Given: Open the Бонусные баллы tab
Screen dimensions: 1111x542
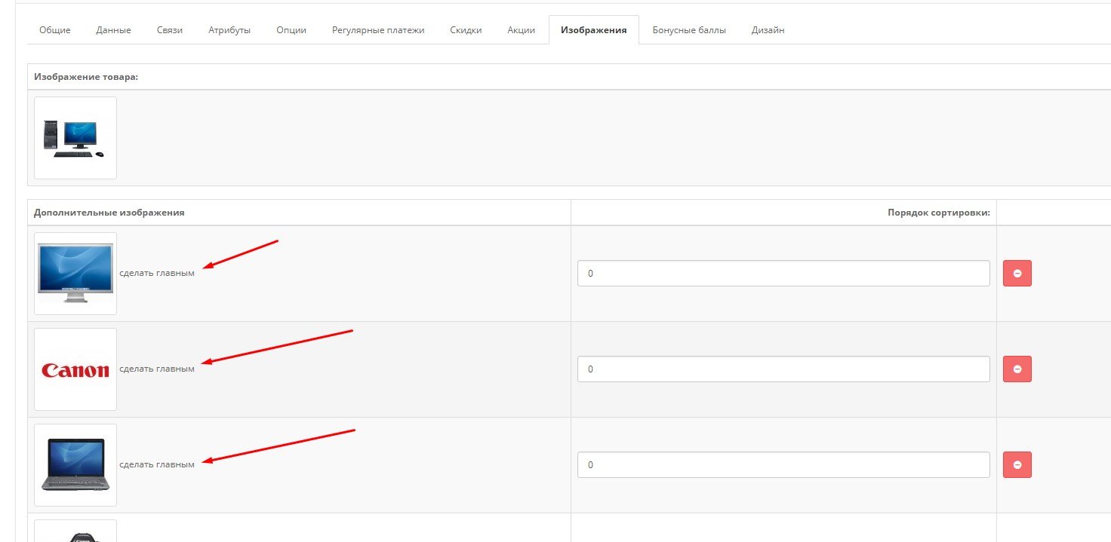Looking at the screenshot, I should 689,30.
